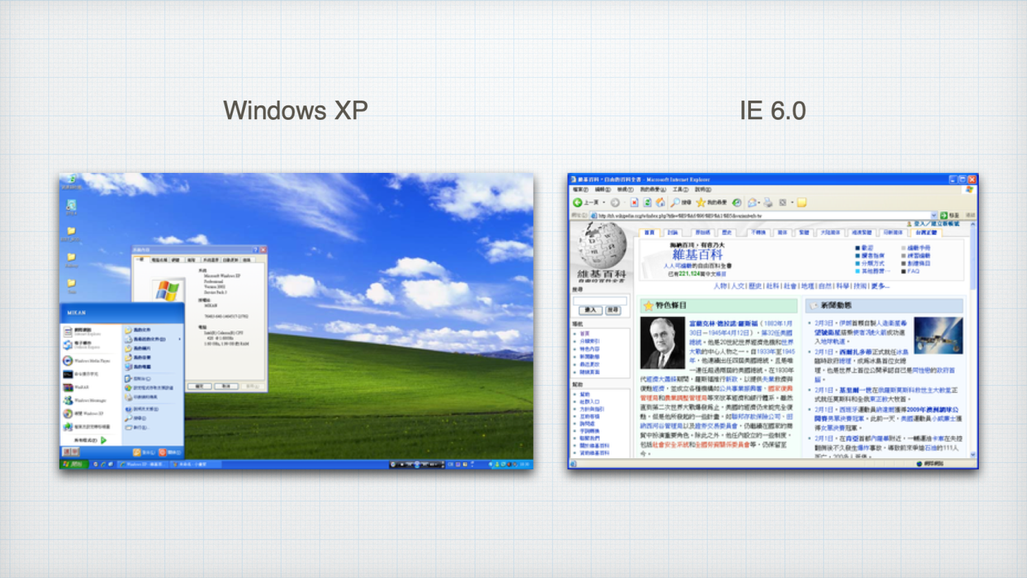Open 說明 (Help) menu in Internet Explorer
The width and height of the screenshot is (1027, 578).
703,189
